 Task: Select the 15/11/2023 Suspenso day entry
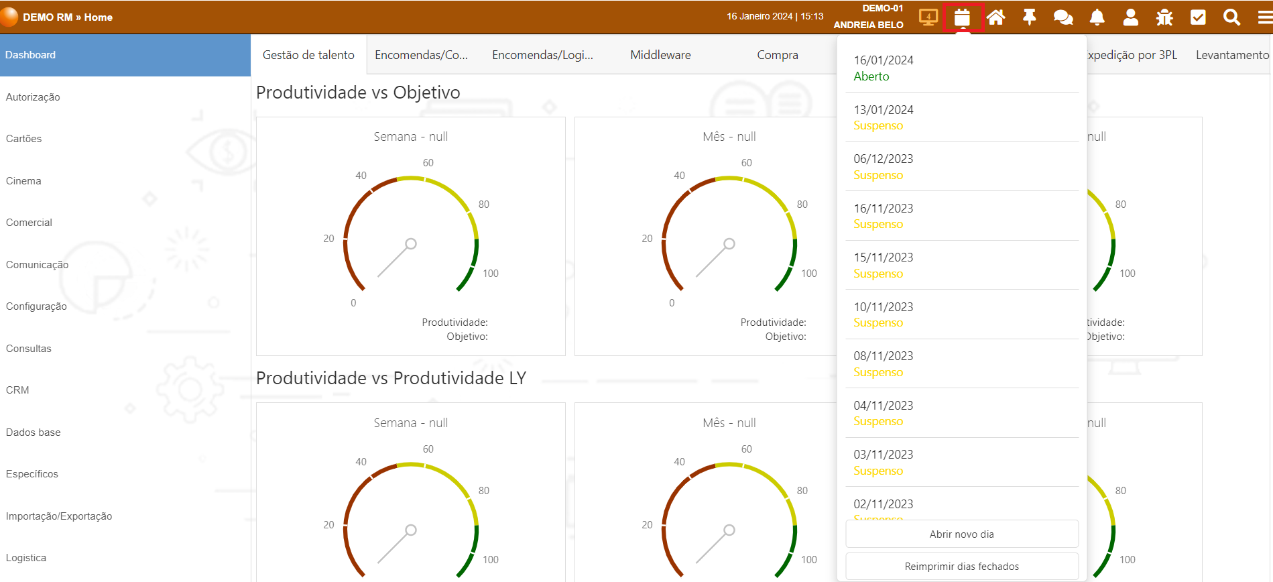(962, 265)
